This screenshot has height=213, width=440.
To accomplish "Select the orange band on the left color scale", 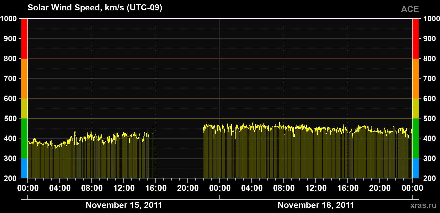I will (x=24, y=79).
